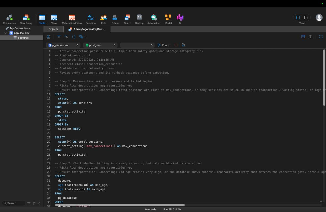Open the Model tool

pyautogui.click(x=168, y=19)
